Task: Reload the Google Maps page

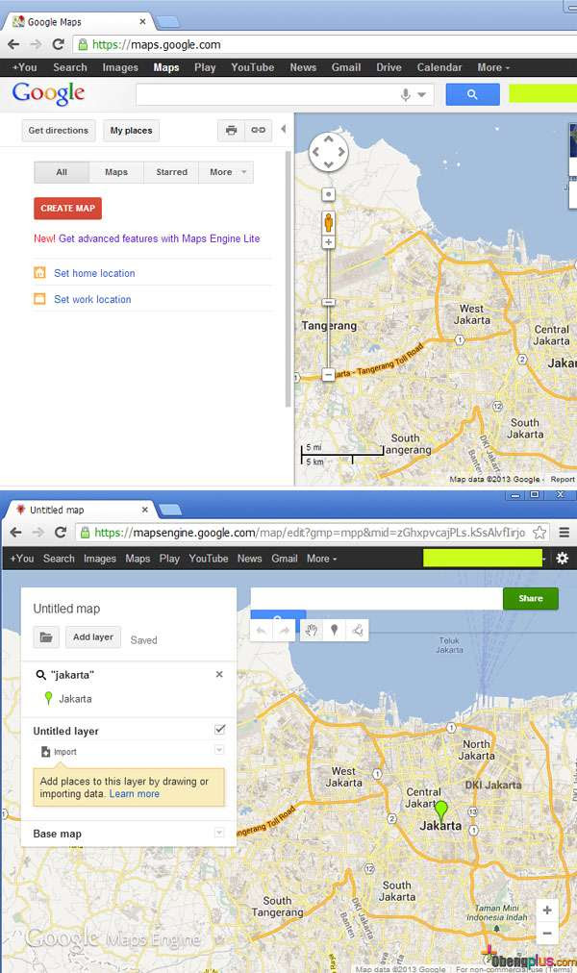Action: pyautogui.click(x=59, y=44)
